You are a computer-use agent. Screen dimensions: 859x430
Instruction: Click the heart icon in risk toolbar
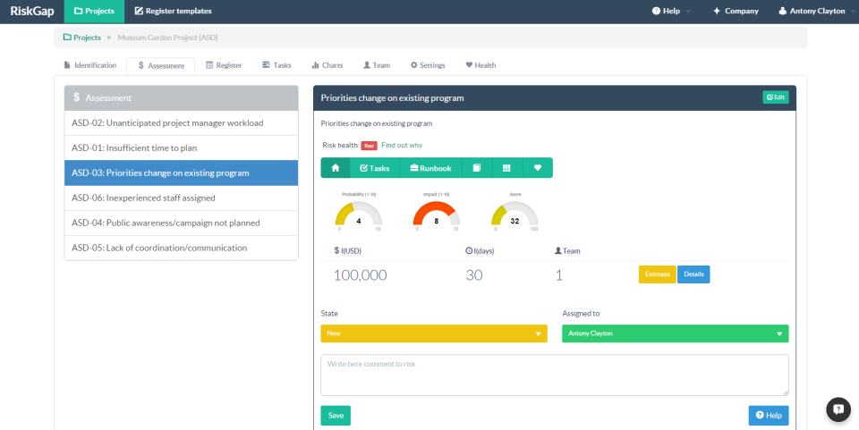538,168
